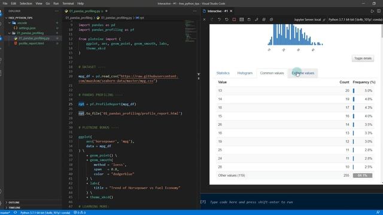Select Jupyter Server: local
This screenshot has width=383, height=215.
(x=307, y=20)
